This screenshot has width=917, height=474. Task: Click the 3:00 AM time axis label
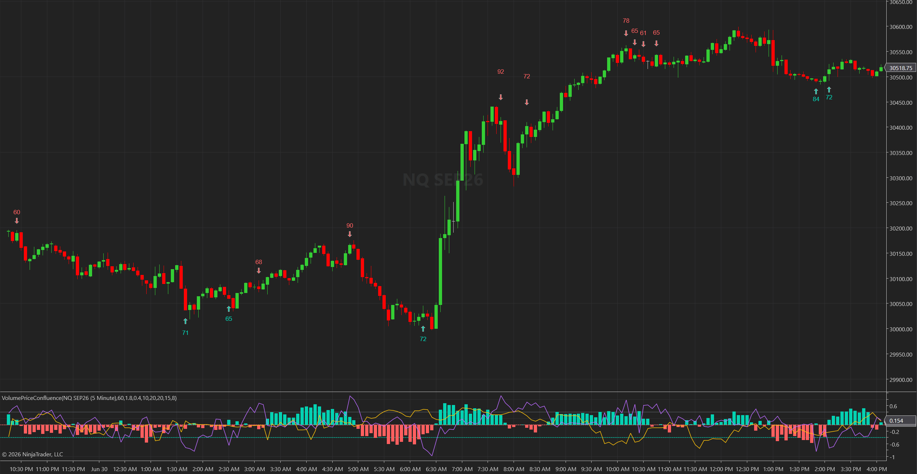click(x=255, y=469)
